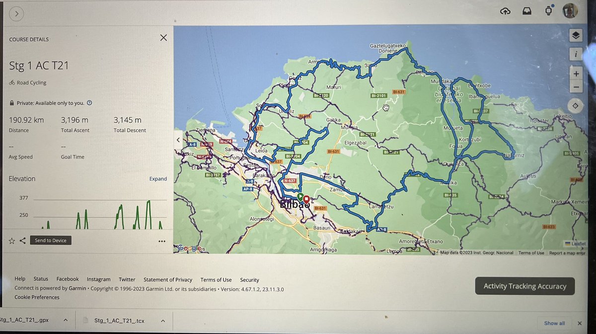The image size is (596, 334).
Task: Click the Google logo on map
Action: click(x=189, y=248)
